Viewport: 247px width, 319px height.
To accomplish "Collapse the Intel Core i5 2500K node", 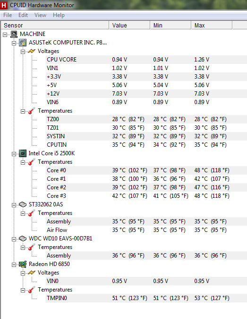I will click(x=14, y=154).
